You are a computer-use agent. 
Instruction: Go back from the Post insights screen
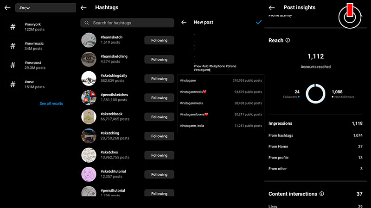tap(272, 8)
